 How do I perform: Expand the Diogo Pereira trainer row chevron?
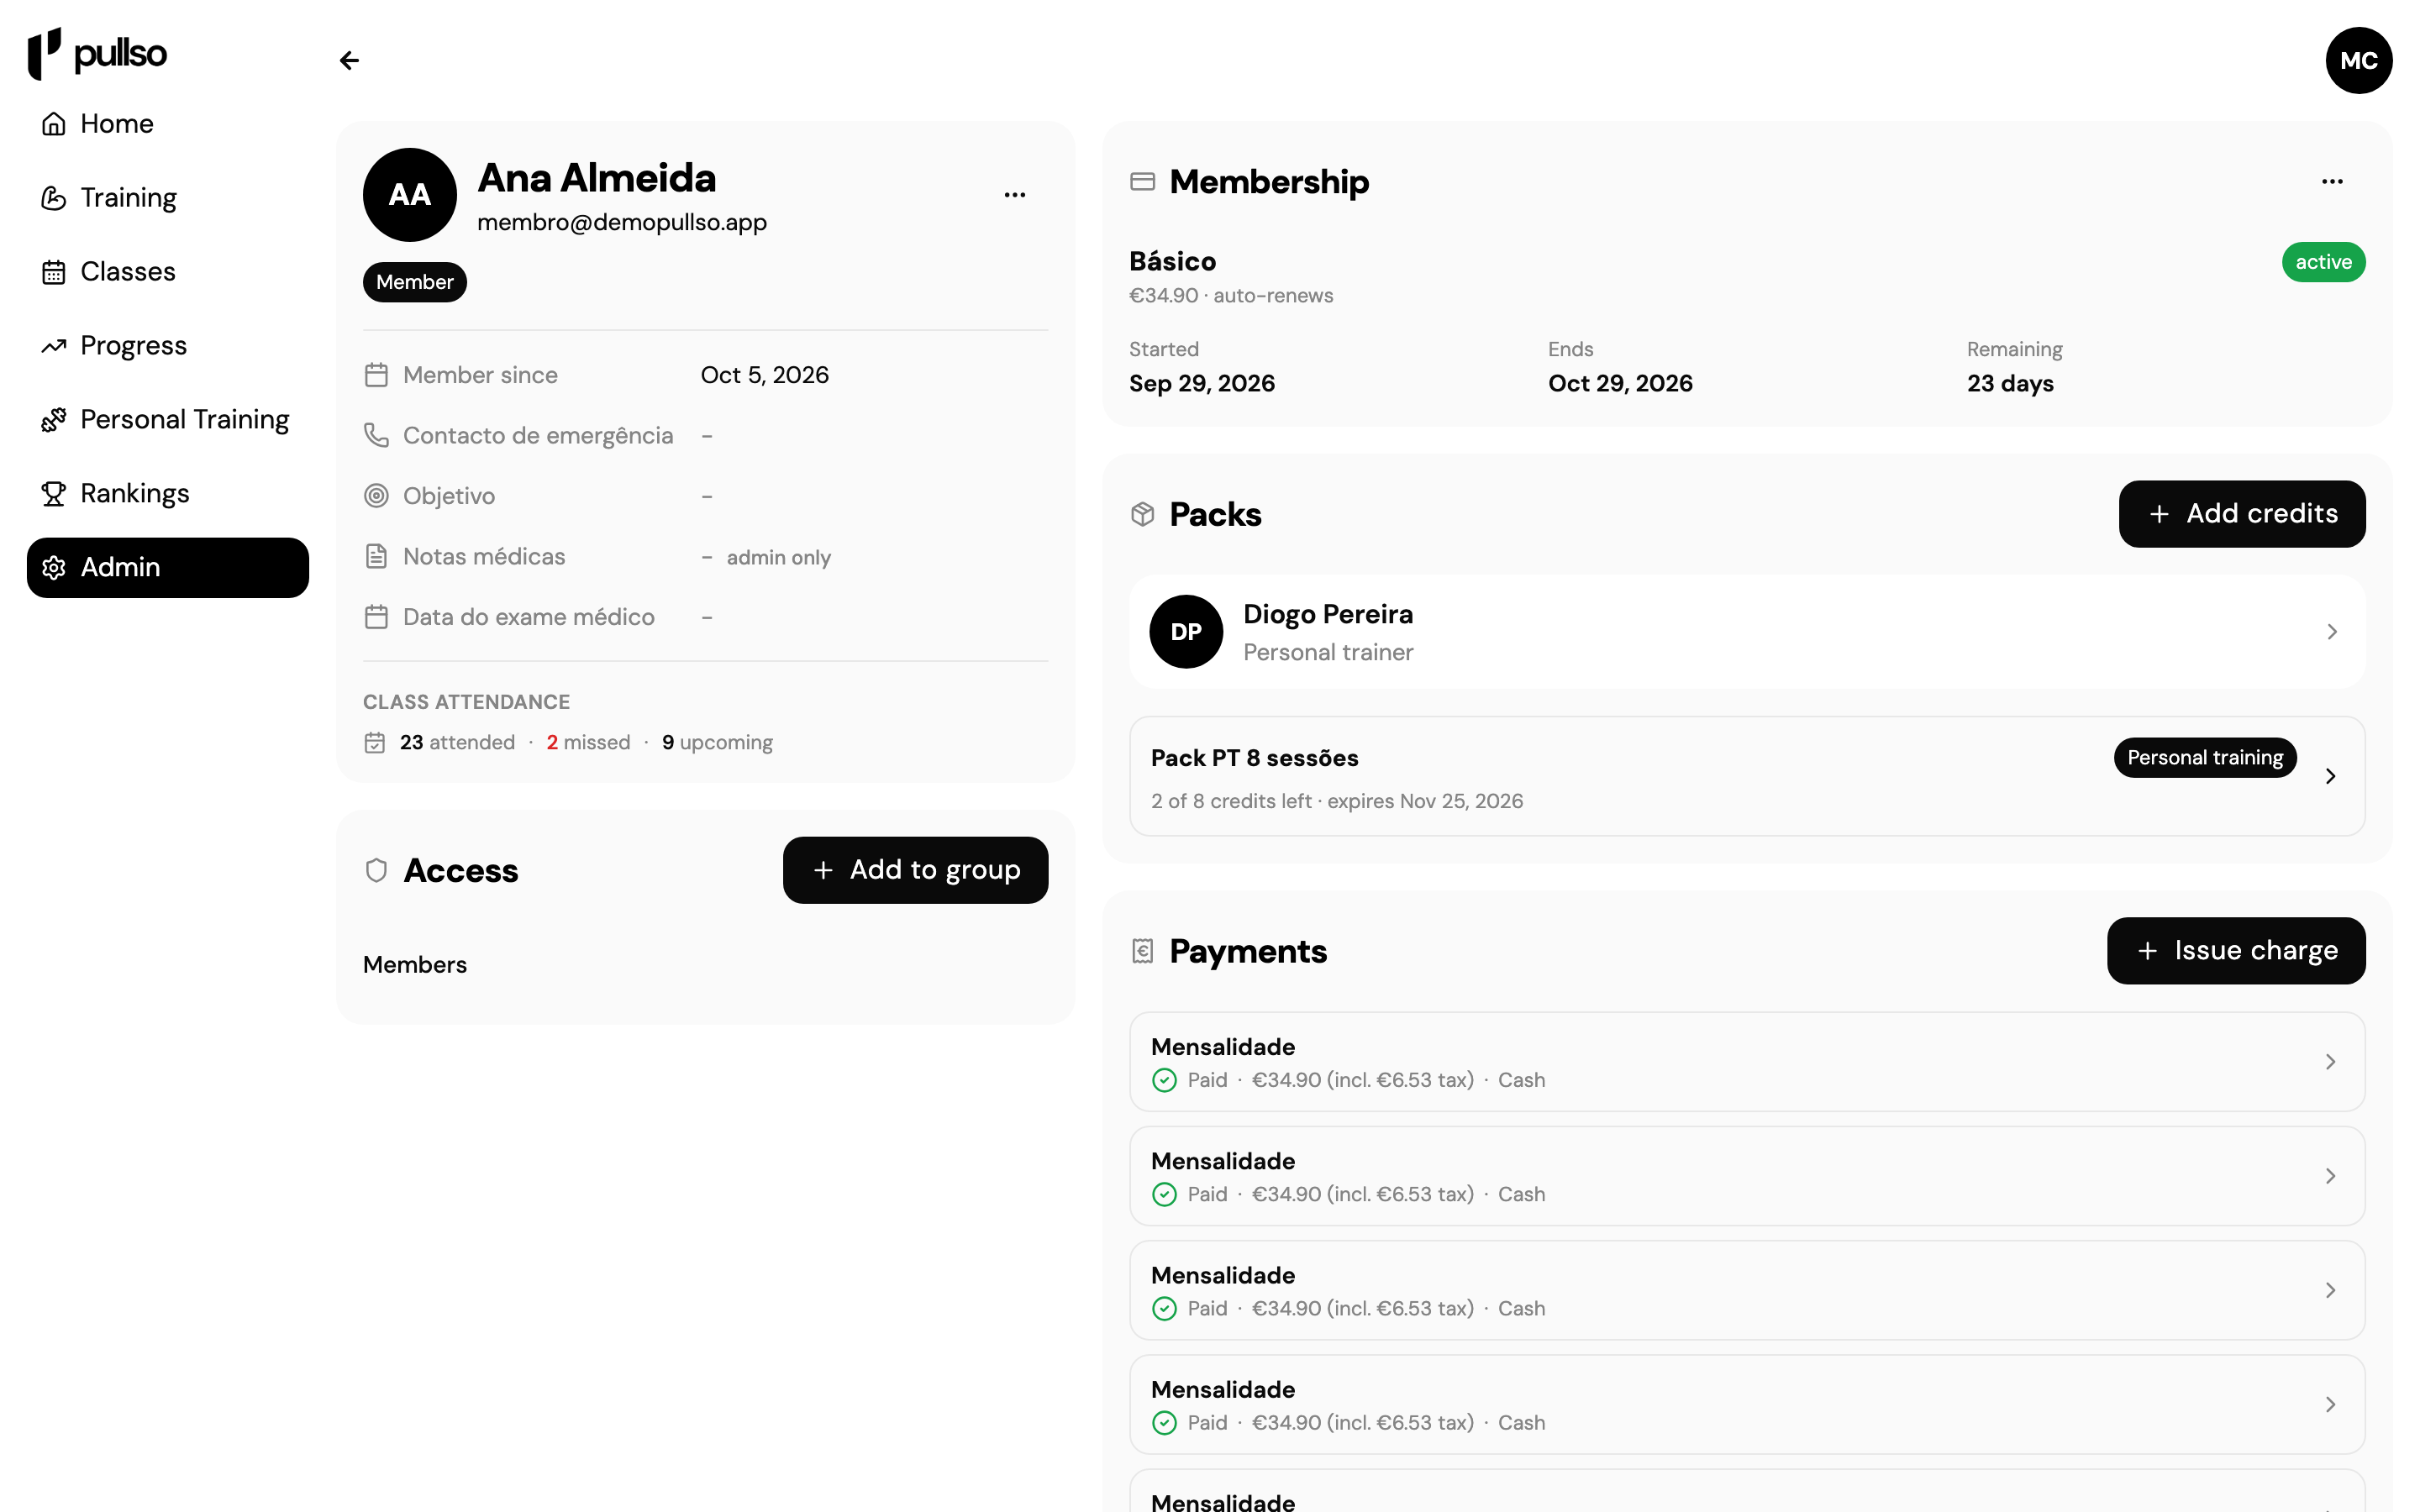coord(2331,632)
